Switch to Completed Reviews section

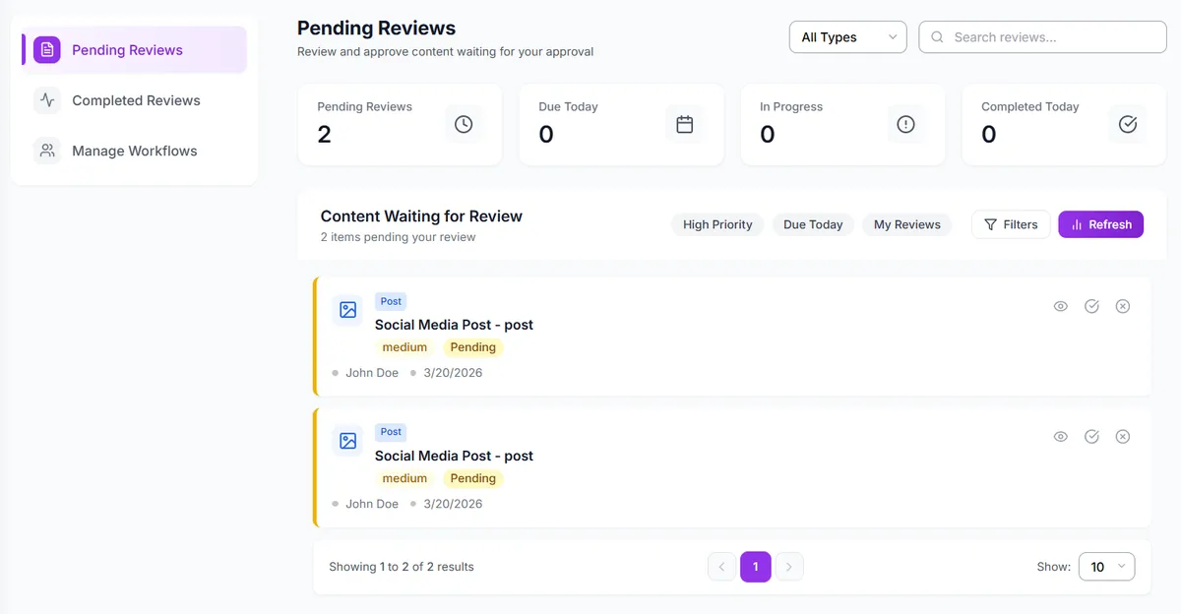(x=135, y=99)
